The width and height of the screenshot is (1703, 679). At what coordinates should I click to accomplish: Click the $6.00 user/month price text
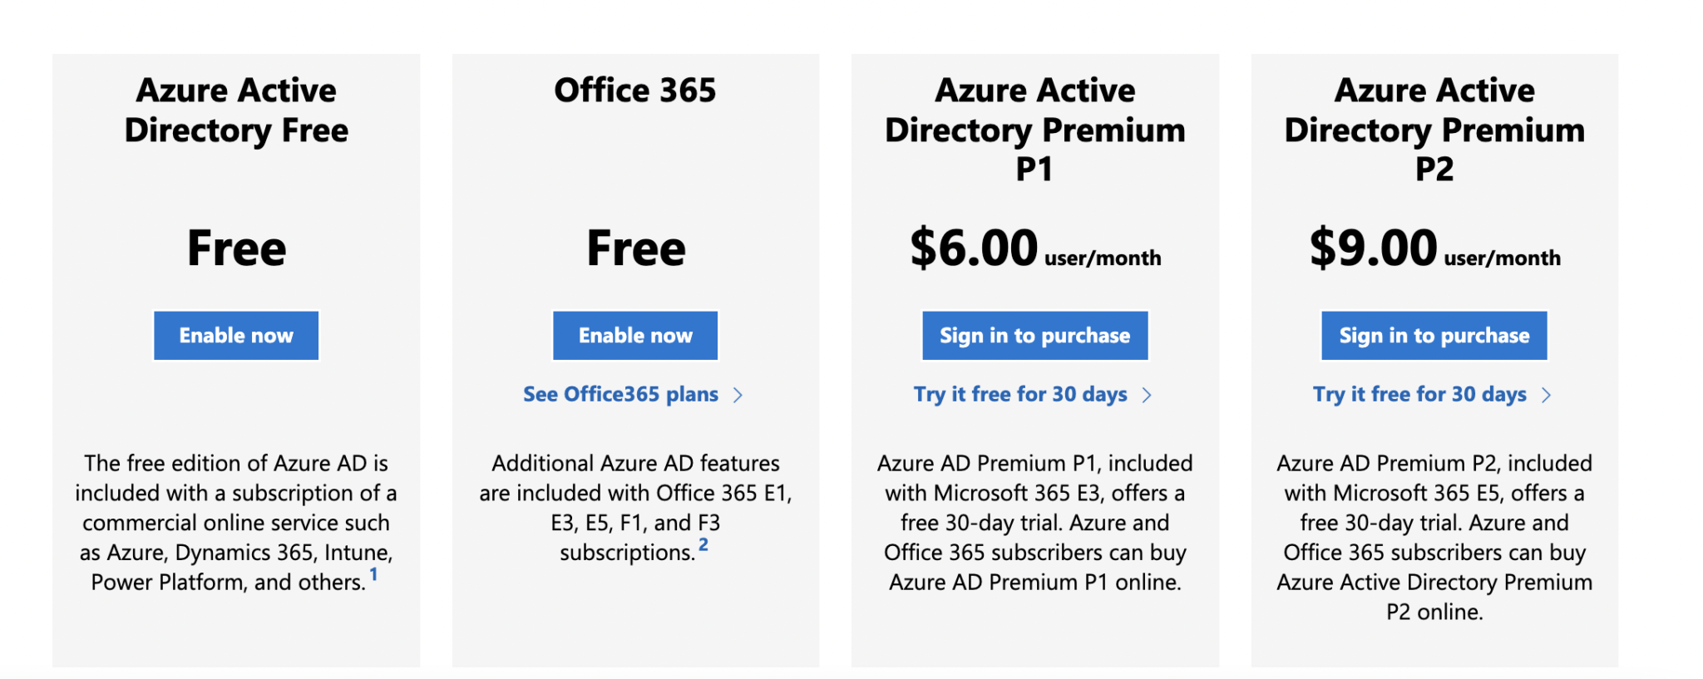click(1034, 248)
